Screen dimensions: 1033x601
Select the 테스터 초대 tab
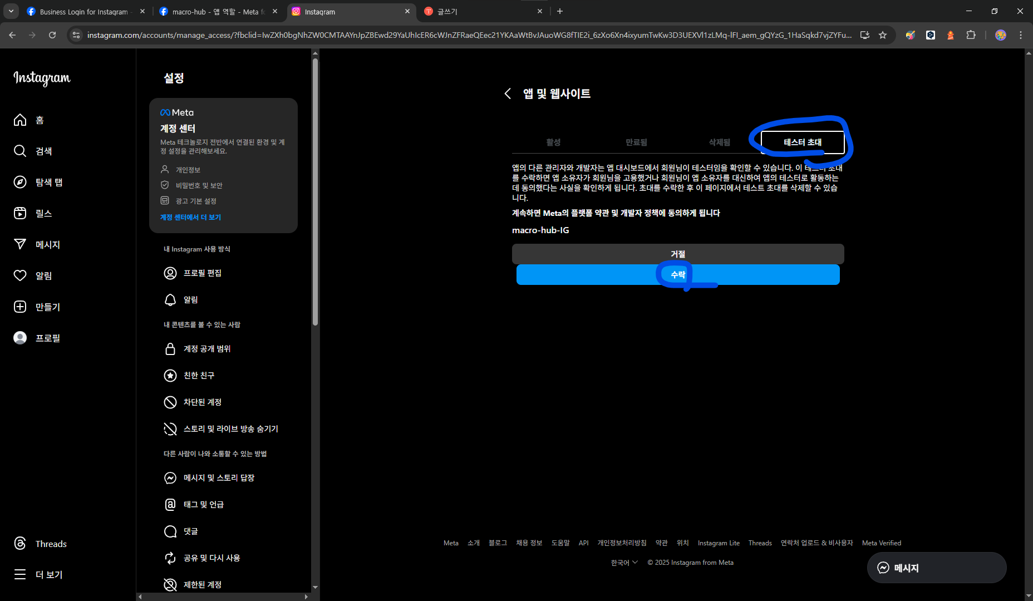pyautogui.click(x=803, y=142)
